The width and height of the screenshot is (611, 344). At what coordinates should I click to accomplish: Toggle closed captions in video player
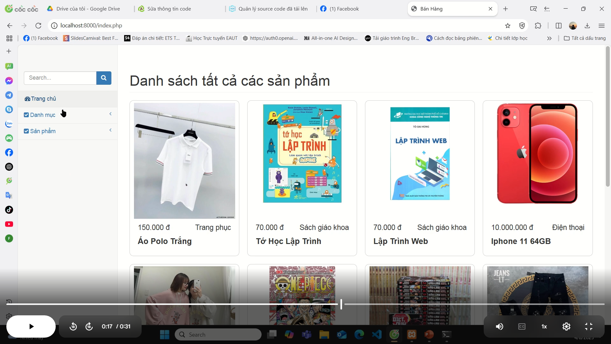[522, 326]
